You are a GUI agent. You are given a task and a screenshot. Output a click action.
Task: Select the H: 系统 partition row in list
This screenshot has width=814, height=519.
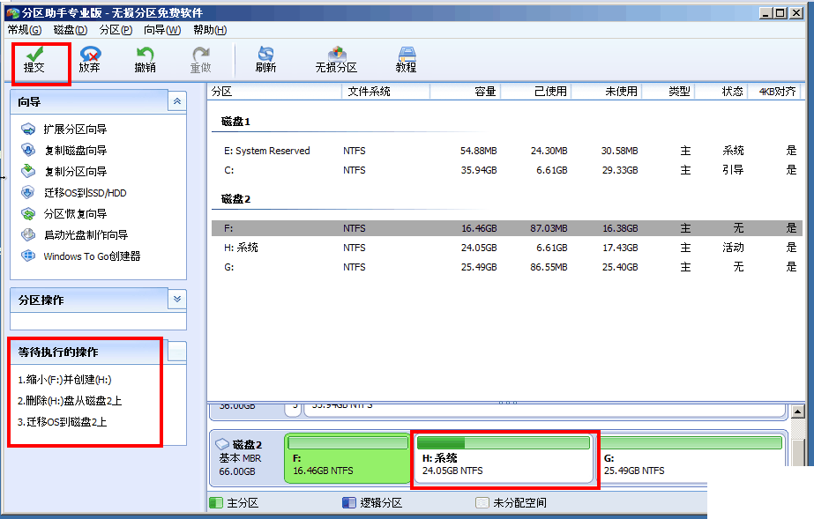click(x=507, y=248)
